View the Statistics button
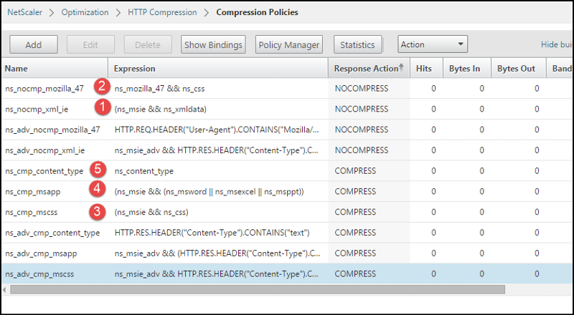 [357, 44]
